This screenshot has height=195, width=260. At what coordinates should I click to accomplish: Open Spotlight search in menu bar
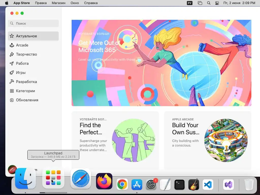click(x=209, y=3)
